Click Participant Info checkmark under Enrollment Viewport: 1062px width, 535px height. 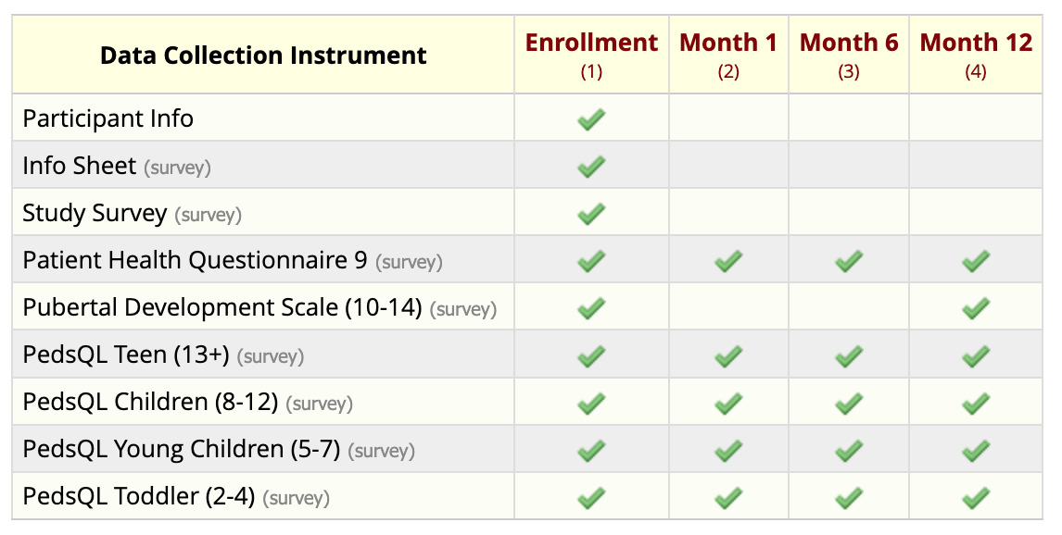(x=590, y=119)
